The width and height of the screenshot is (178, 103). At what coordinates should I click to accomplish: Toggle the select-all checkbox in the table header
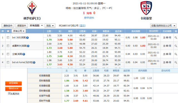click(8, 31)
